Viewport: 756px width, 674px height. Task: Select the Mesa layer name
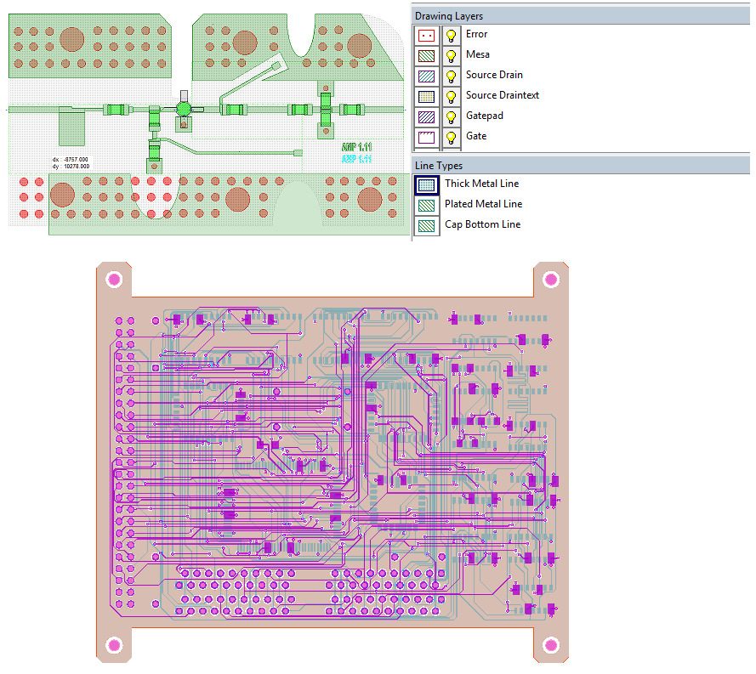point(478,54)
